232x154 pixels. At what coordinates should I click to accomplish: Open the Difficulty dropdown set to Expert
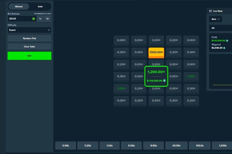(x=29, y=30)
